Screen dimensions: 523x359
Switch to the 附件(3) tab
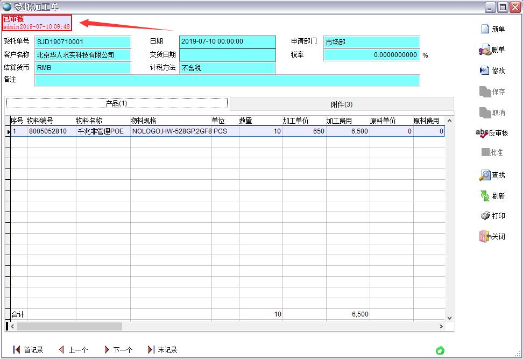coord(342,102)
